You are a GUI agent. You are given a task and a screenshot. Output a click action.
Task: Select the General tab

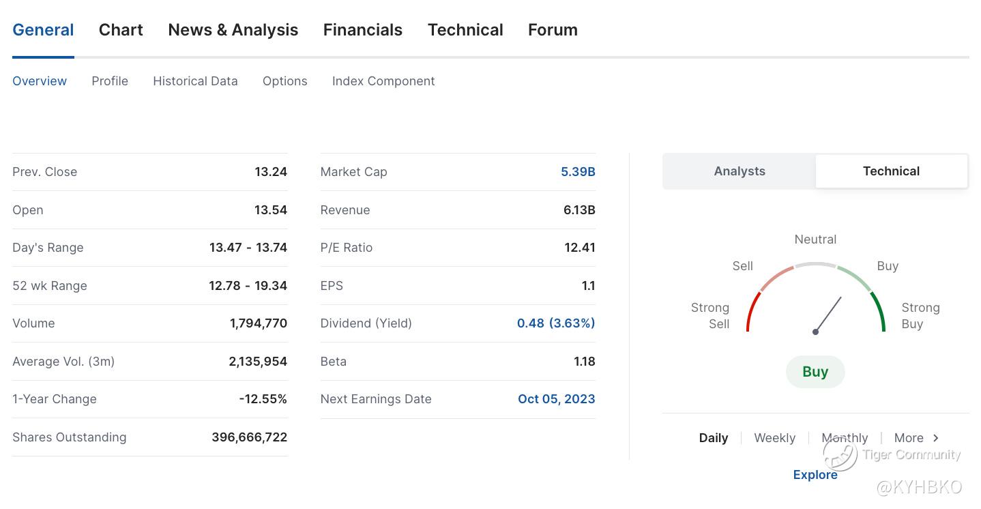click(x=43, y=30)
